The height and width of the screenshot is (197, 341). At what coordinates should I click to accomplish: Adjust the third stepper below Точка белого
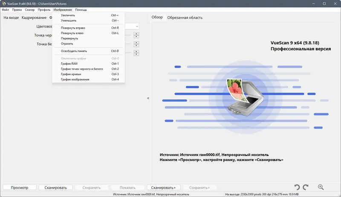[136, 52]
